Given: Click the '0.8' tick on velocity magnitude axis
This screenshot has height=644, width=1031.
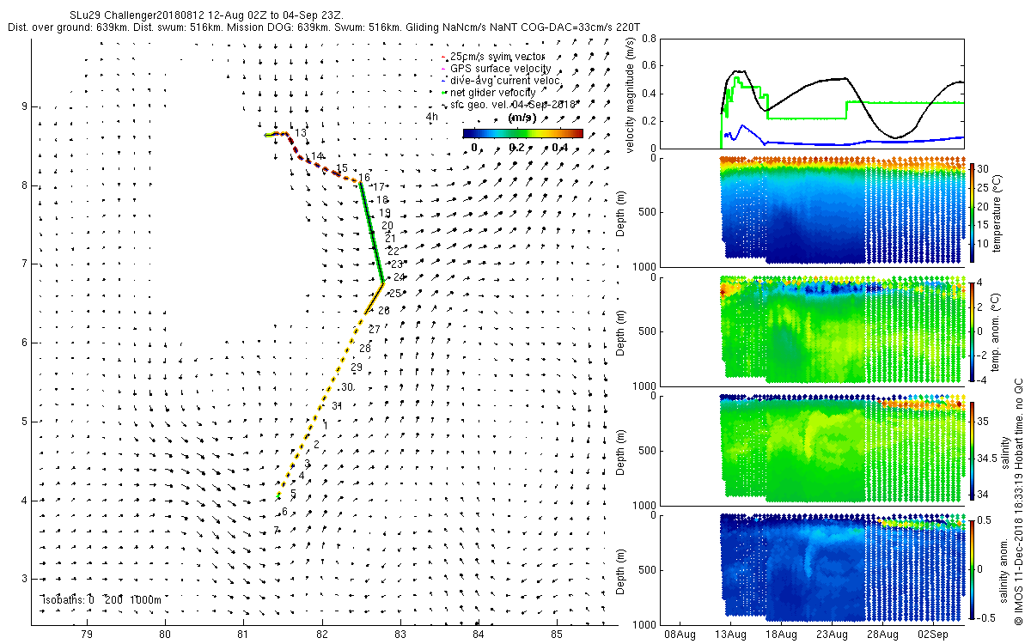Looking at the screenshot, I should (x=649, y=39).
